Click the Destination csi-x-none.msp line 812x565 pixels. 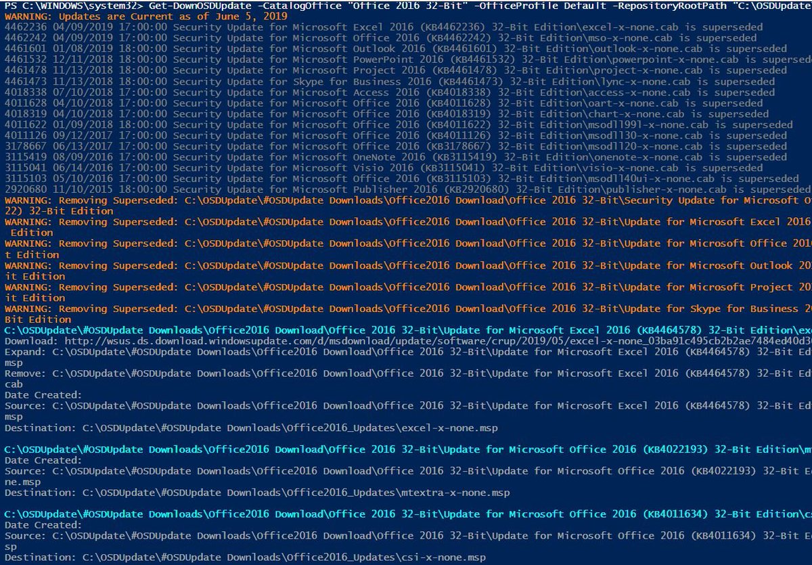[x=246, y=558]
